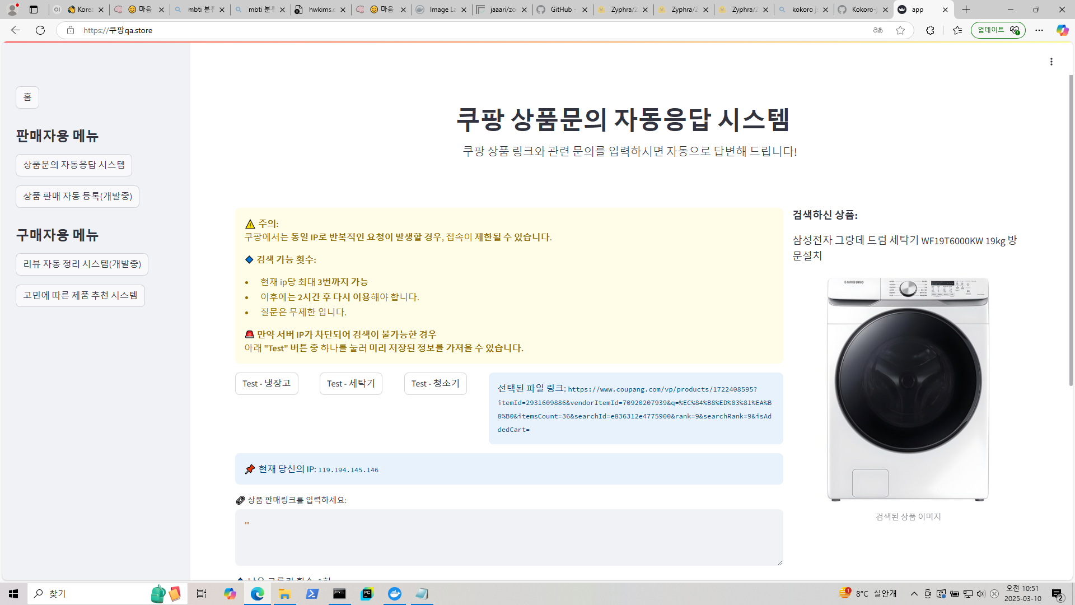Open PyCharm from the taskbar
Viewport: 1075px width, 605px height.
[x=367, y=594]
